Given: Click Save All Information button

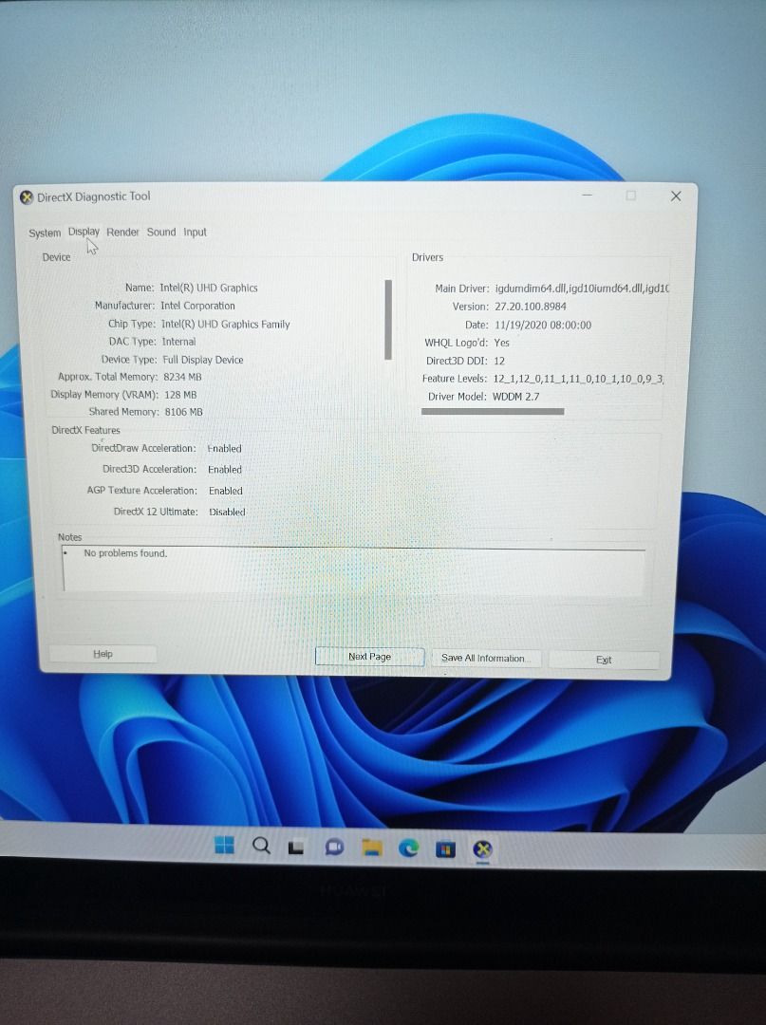Looking at the screenshot, I should pyautogui.click(x=486, y=659).
